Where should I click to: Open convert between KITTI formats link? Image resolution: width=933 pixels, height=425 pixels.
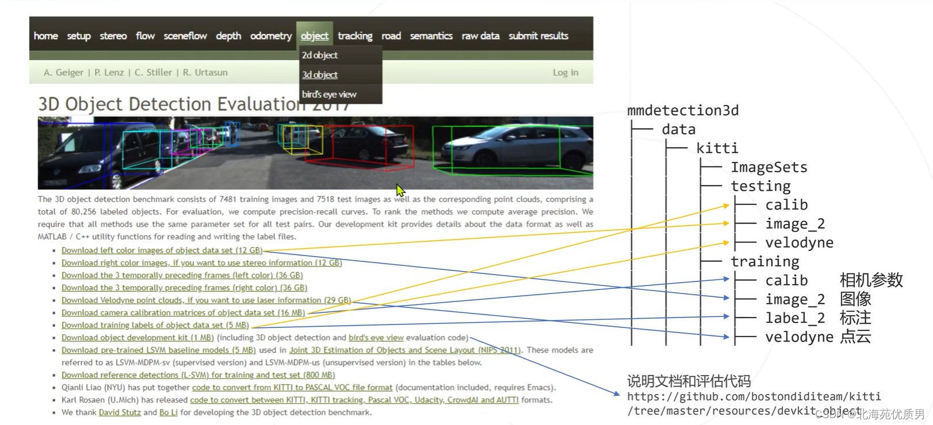point(354,400)
